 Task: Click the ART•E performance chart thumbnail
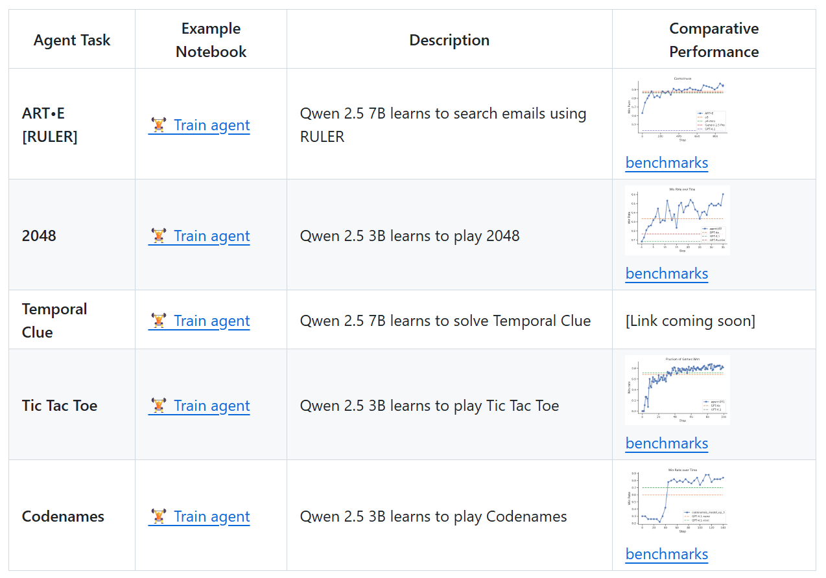point(678,110)
